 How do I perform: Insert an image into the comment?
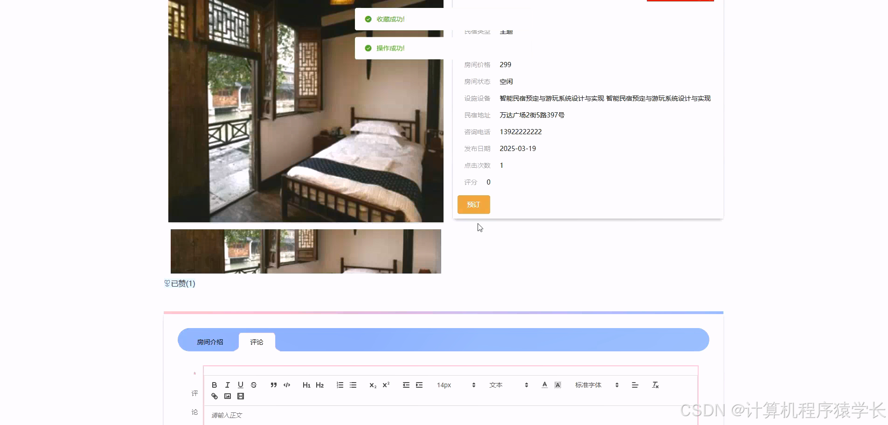click(228, 396)
